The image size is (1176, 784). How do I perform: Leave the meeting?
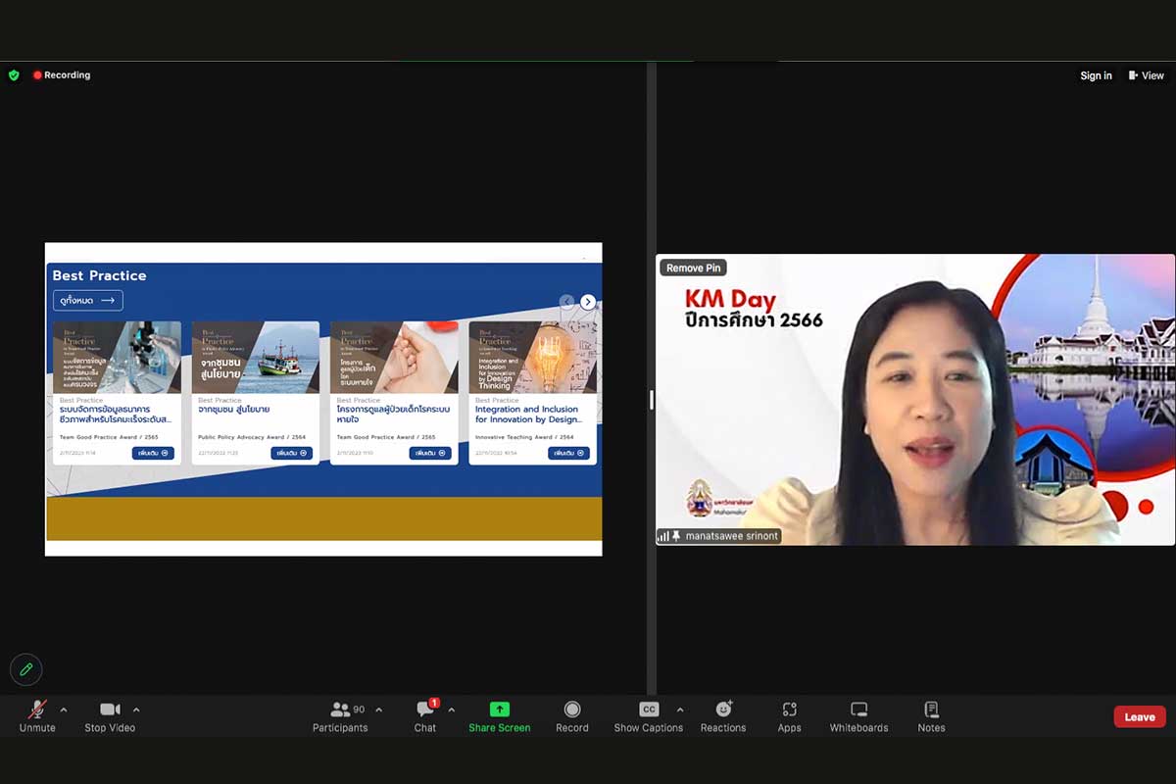tap(1139, 716)
